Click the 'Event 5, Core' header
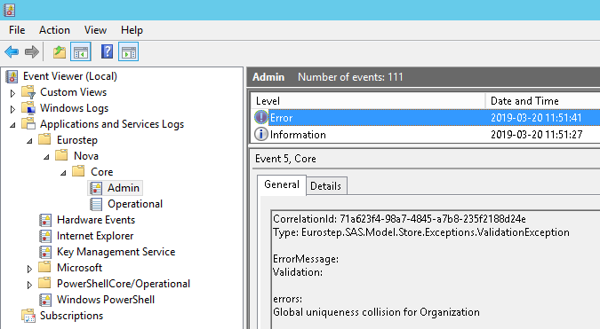 tap(285, 159)
